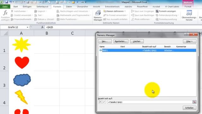Open the AutoSumme function
Screen dimensions: 202x114
[19, 11]
